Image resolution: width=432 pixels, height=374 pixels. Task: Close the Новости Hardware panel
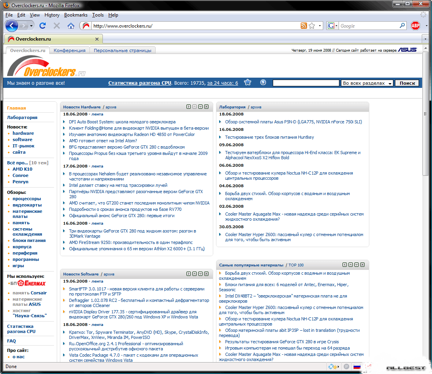pyautogui.click(x=207, y=107)
